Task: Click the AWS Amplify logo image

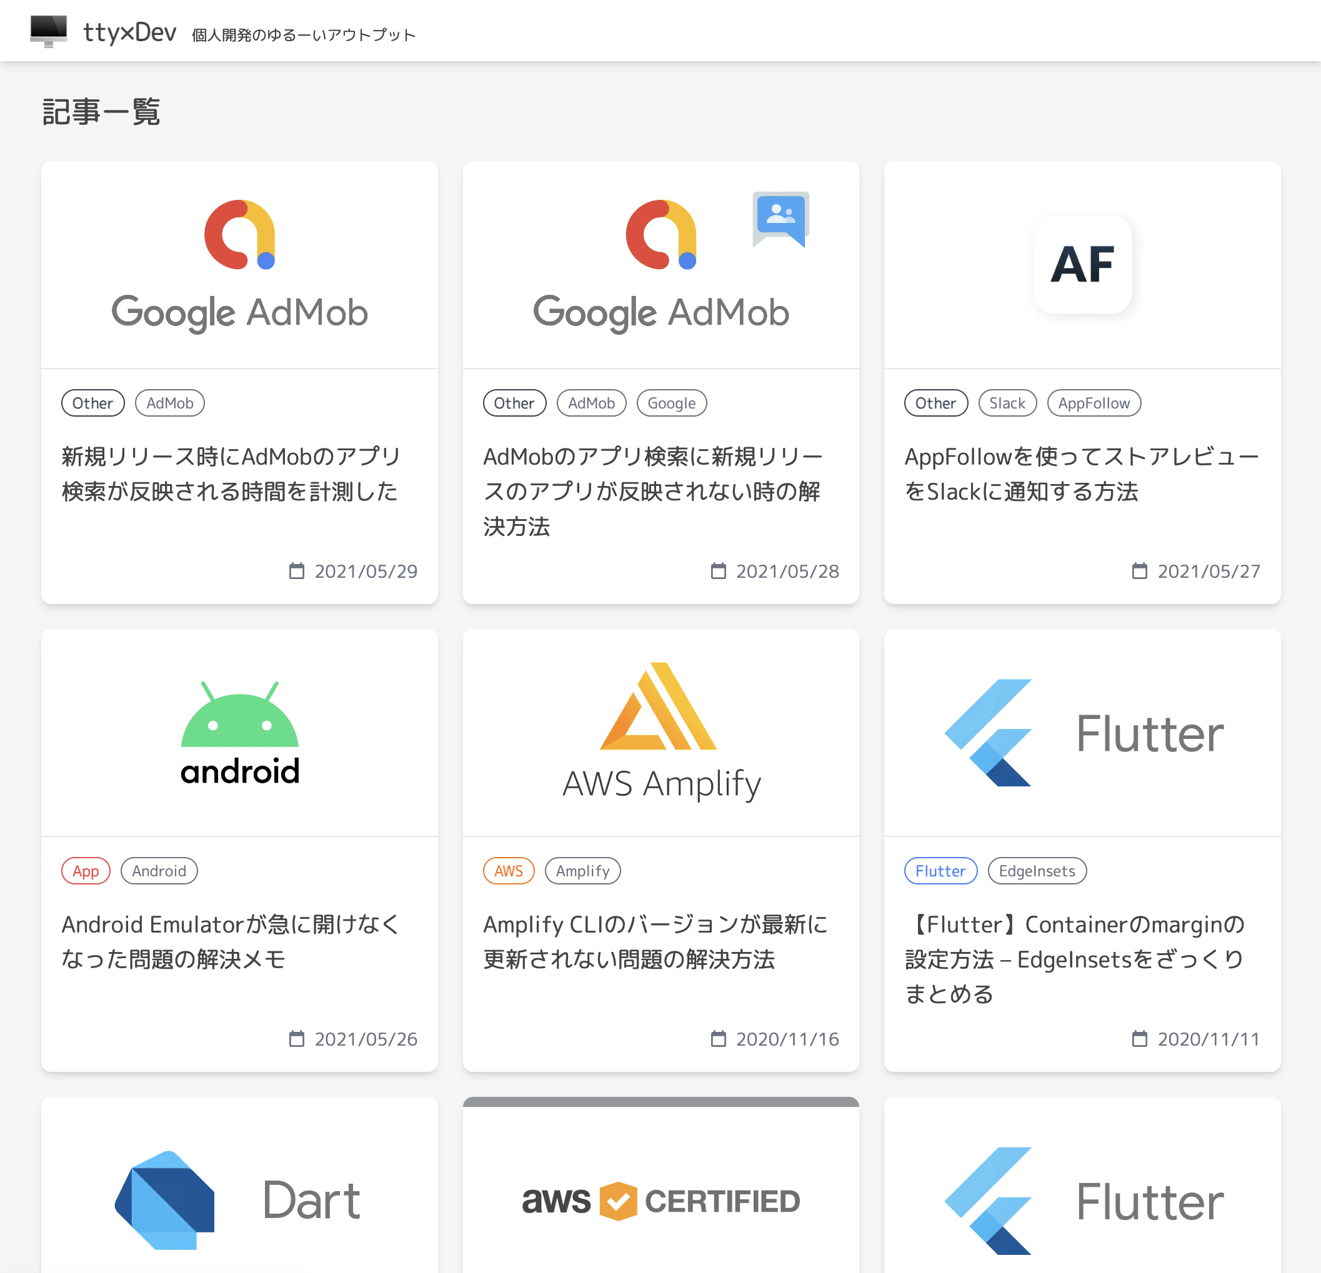Action: [x=660, y=732]
